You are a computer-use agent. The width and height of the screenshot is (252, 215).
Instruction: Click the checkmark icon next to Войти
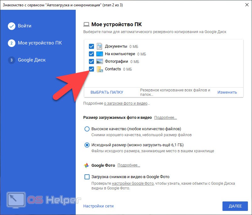[12, 26]
